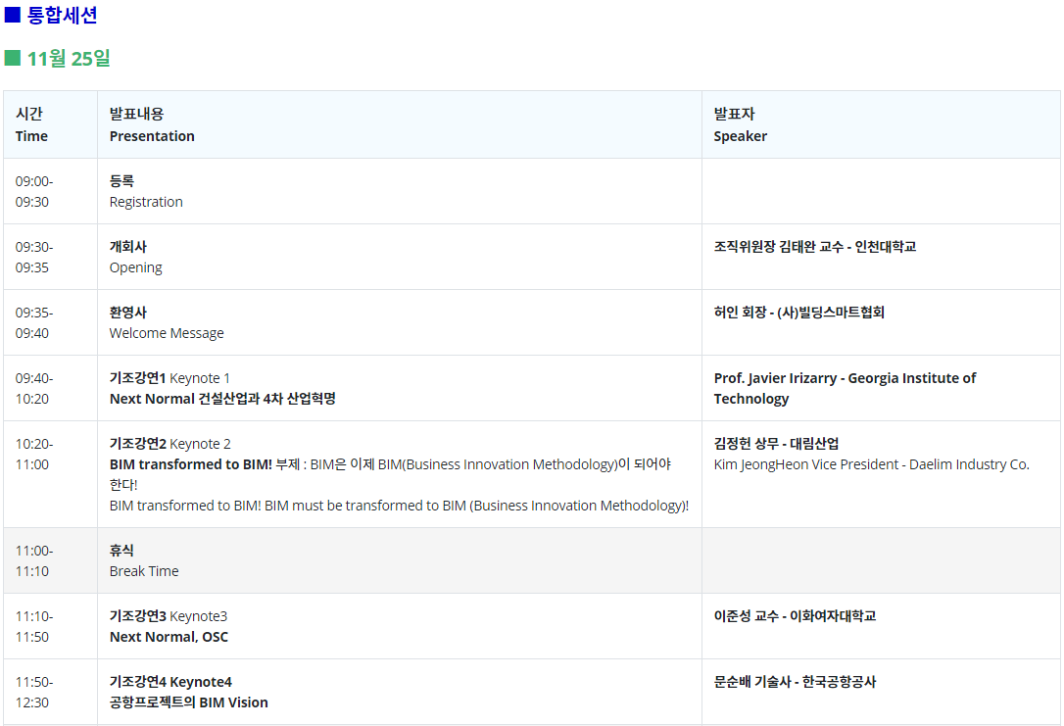This screenshot has height=726, width=1064.
Task: Click Kim JeongHeon Vice President text
Action: pyautogui.click(x=871, y=464)
